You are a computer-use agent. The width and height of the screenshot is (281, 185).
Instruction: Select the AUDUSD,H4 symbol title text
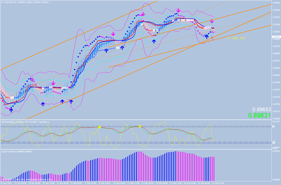coord(9,3)
